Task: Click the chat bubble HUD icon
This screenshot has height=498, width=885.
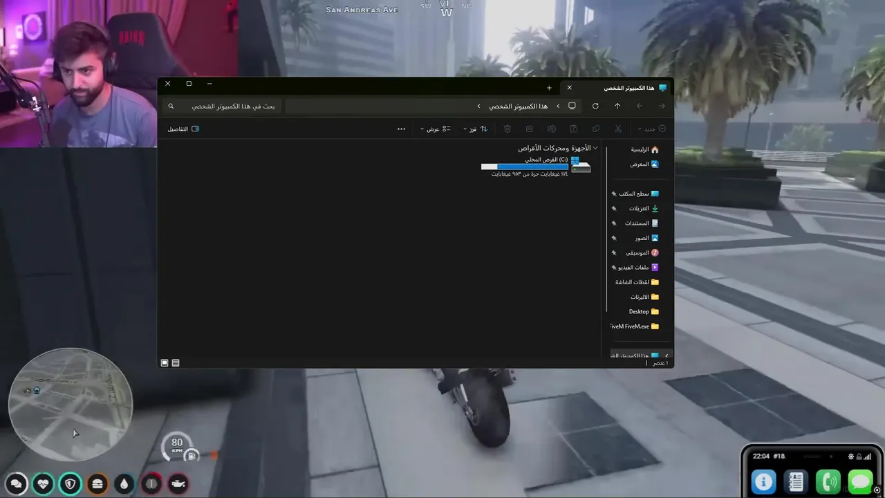Action: click(x=17, y=483)
